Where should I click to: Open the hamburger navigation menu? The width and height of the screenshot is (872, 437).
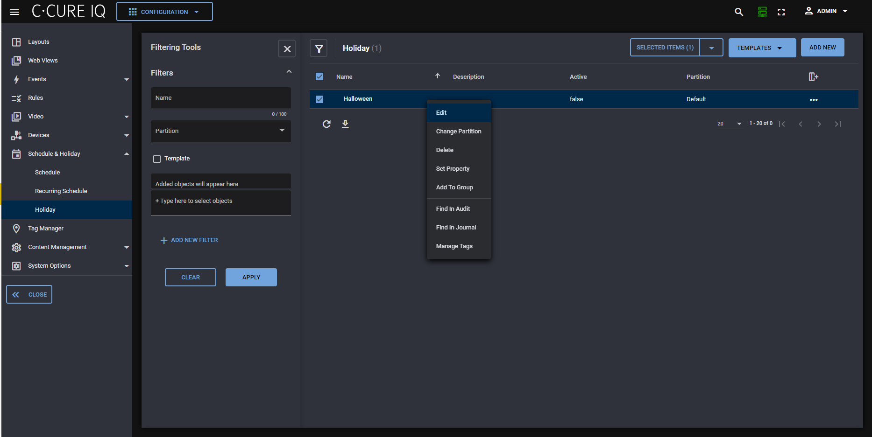(x=14, y=12)
